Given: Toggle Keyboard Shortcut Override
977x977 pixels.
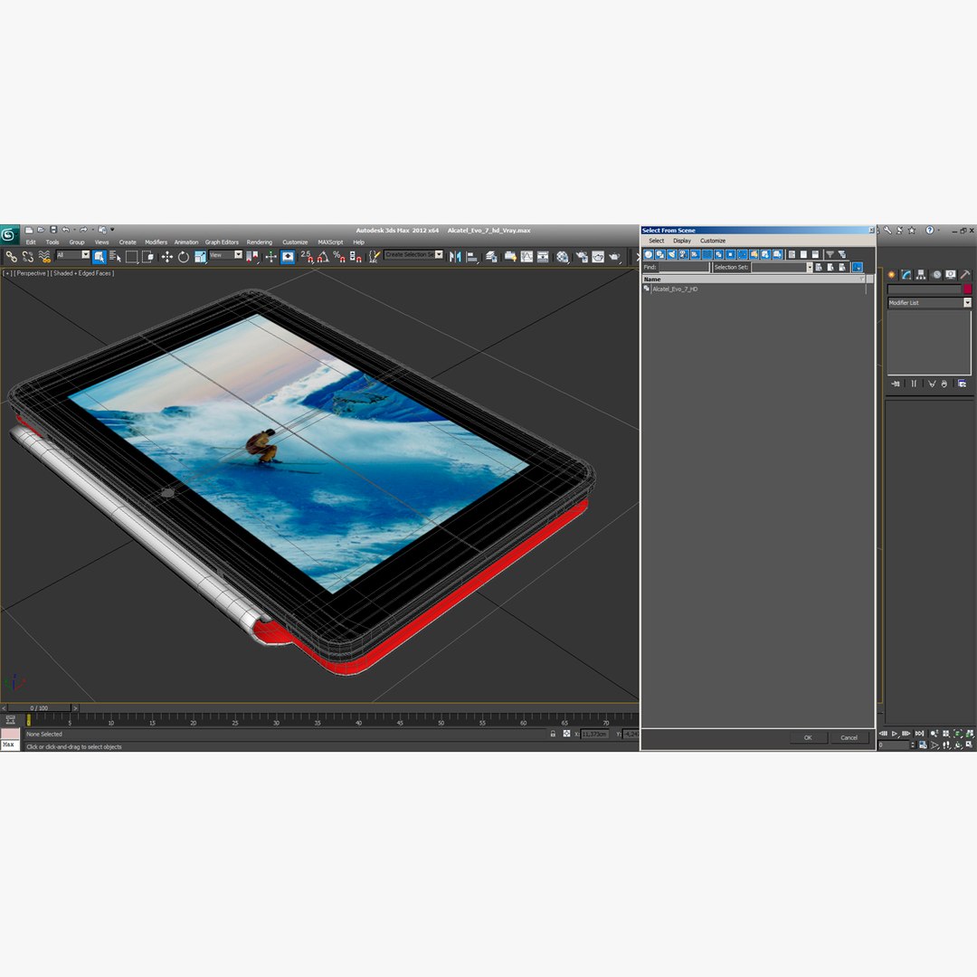Looking at the screenshot, I should coord(288,256).
